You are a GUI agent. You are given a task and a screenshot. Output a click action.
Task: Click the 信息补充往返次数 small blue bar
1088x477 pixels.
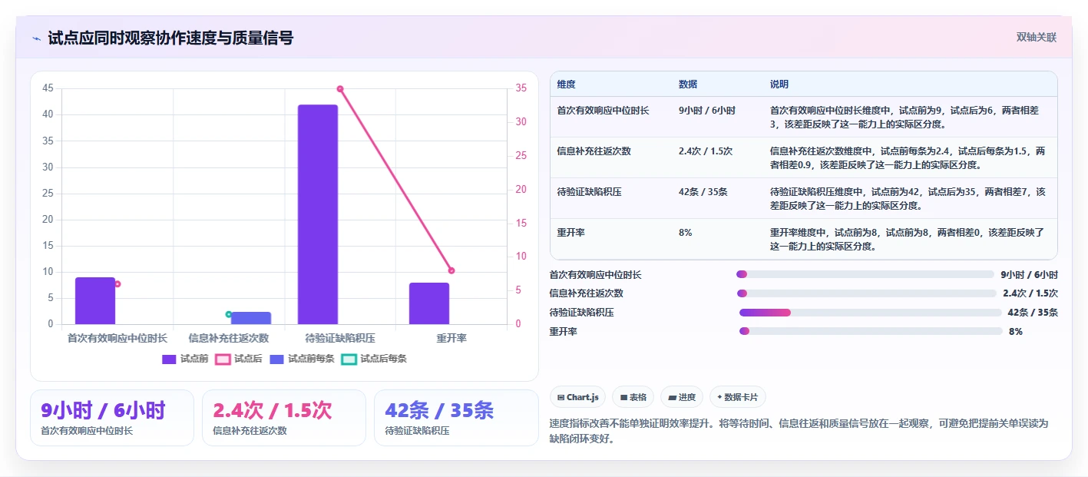pos(251,318)
